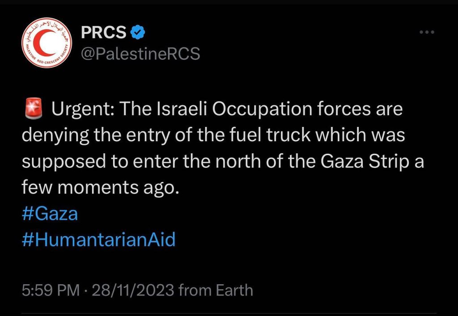Image resolution: width=458 pixels, height=316 pixels.
Task: Click the word "denying" in the tweet
Action: (55, 136)
